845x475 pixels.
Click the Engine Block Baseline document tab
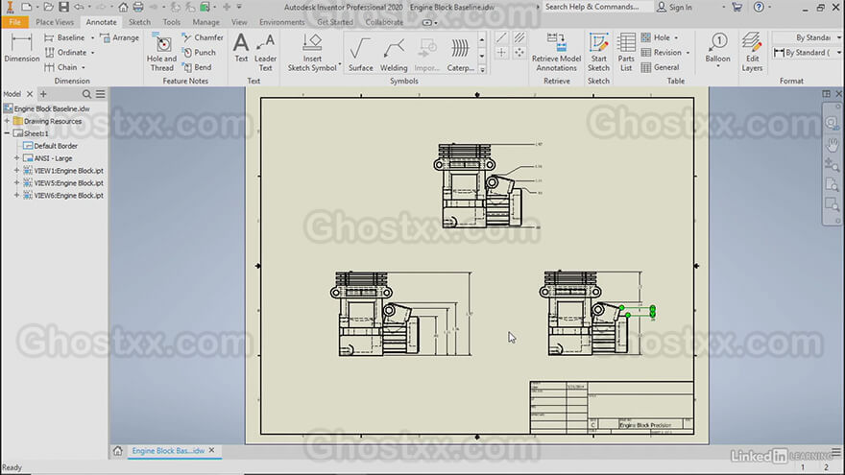click(168, 451)
